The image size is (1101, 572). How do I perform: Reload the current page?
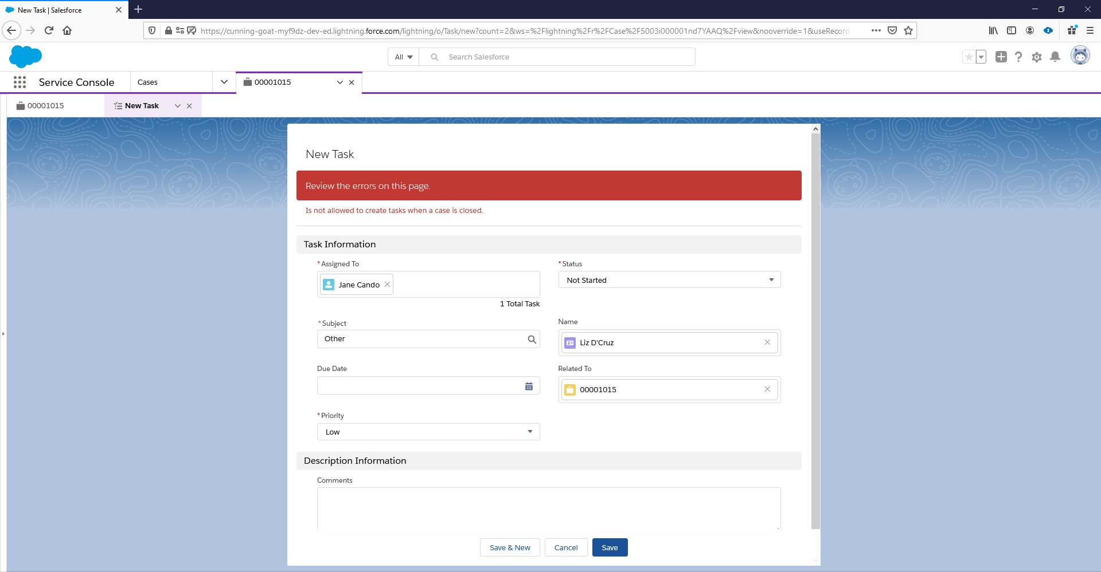click(49, 30)
